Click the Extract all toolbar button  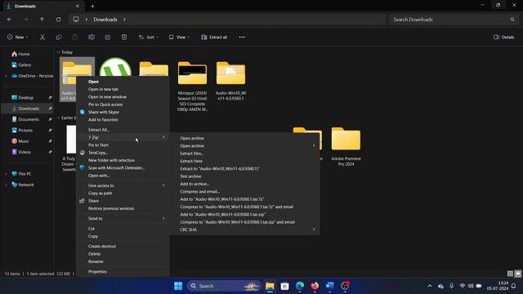click(x=214, y=37)
